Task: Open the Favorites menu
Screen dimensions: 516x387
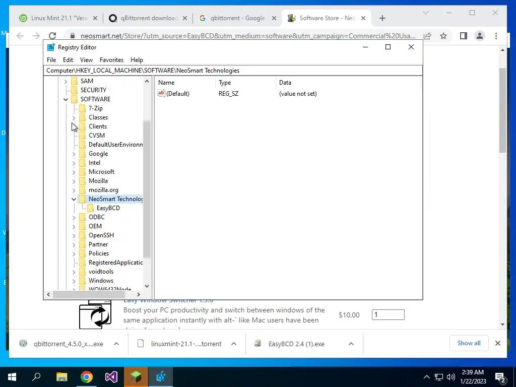Action: tap(111, 60)
